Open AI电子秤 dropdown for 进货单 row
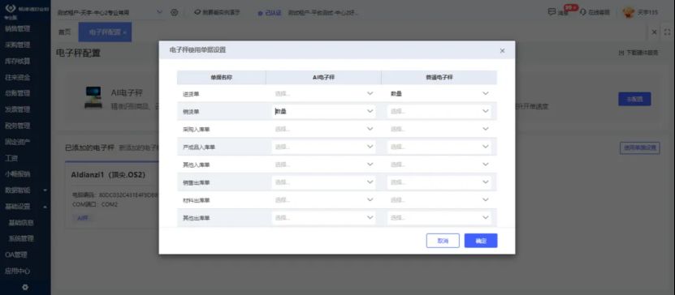The height and width of the screenshot is (295, 675). (324, 93)
